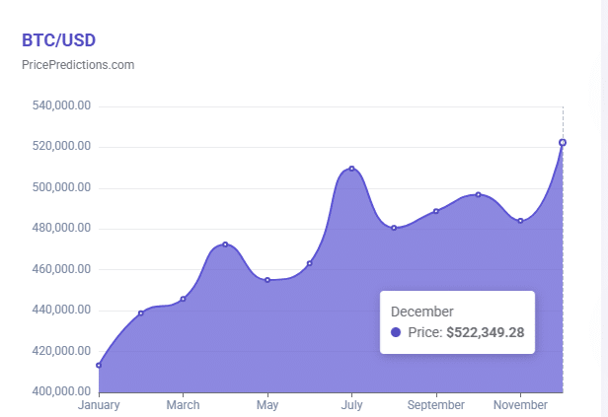Click the January data point on the chart

[x=99, y=366]
